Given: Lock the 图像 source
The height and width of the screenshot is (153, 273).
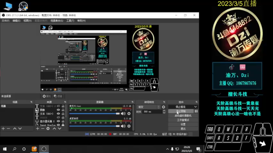Looking at the screenshot, I should tap(63, 110).
